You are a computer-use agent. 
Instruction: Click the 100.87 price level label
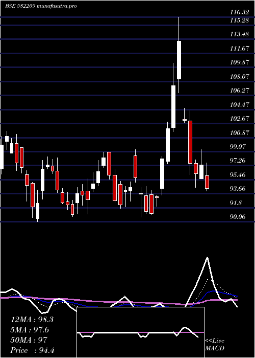pos(239,132)
